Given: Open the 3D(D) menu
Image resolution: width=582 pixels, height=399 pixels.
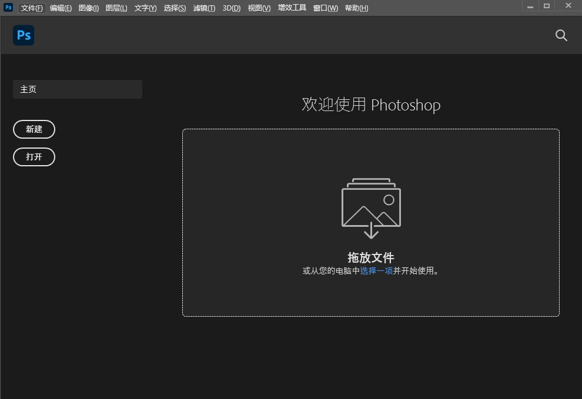Looking at the screenshot, I should (x=232, y=8).
